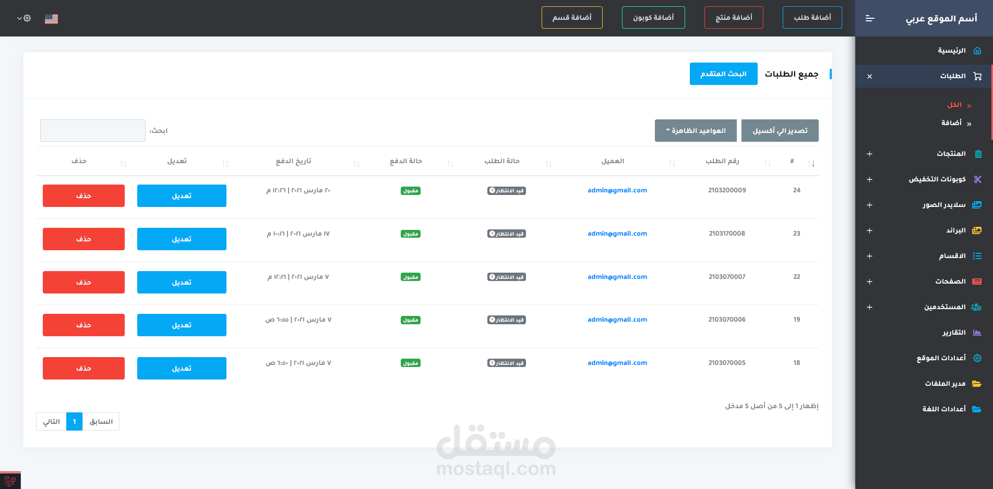Image resolution: width=993 pixels, height=489 pixels.
Task: Collapse الطلبات menu with the X icon
Action: (869, 77)
